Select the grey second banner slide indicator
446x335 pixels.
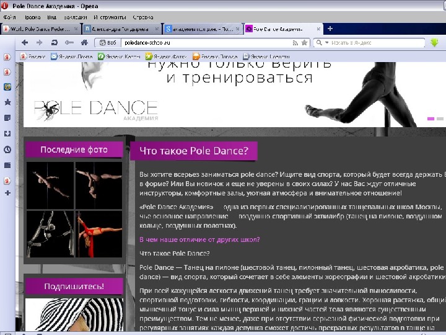click(440, 118)
